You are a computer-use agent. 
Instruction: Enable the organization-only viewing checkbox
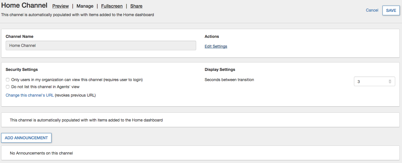click(x=8, y=80)
